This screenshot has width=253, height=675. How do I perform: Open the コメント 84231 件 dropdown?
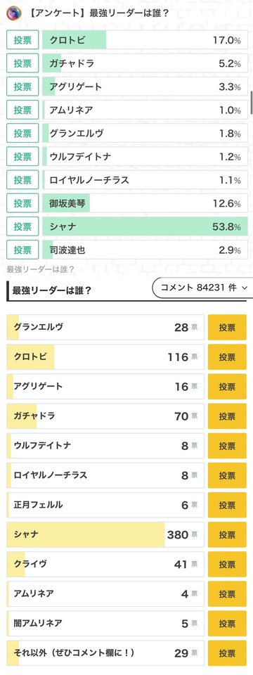click(202, 288)
